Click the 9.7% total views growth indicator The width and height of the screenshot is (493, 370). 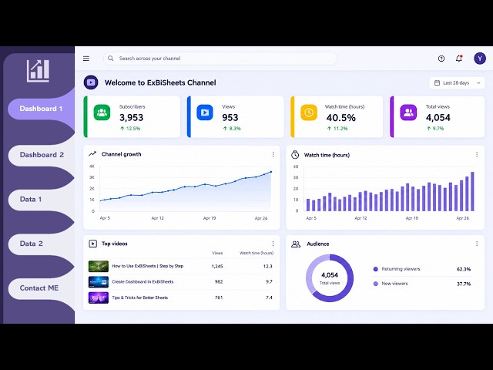click(435, 129)
